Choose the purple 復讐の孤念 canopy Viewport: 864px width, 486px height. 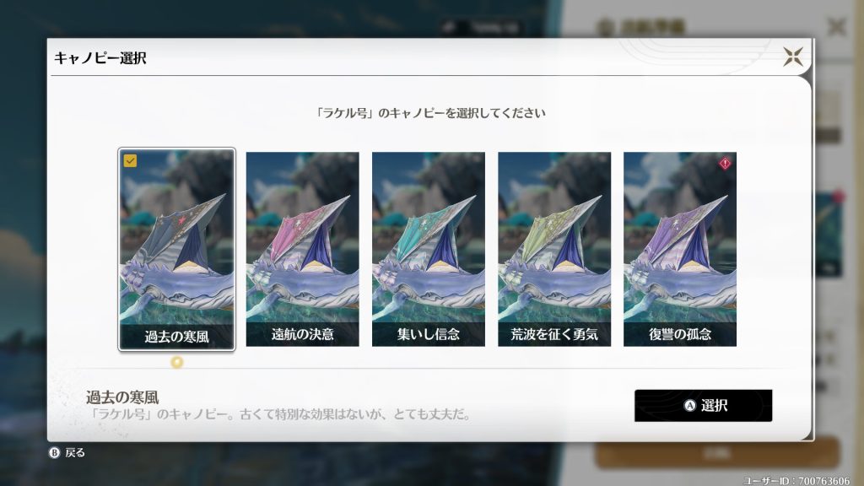[x=680, y=249]
